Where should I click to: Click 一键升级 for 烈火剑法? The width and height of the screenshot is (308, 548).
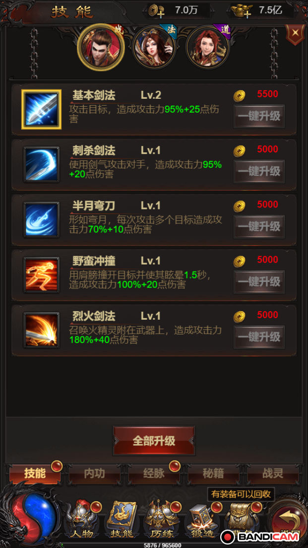point(259,337)
